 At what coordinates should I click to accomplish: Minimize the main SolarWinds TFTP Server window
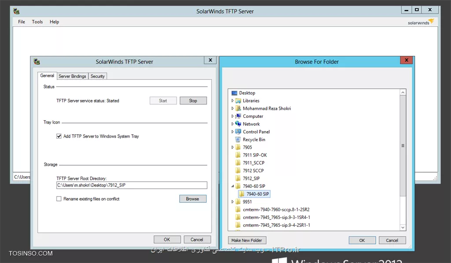(x=406, y=10)
